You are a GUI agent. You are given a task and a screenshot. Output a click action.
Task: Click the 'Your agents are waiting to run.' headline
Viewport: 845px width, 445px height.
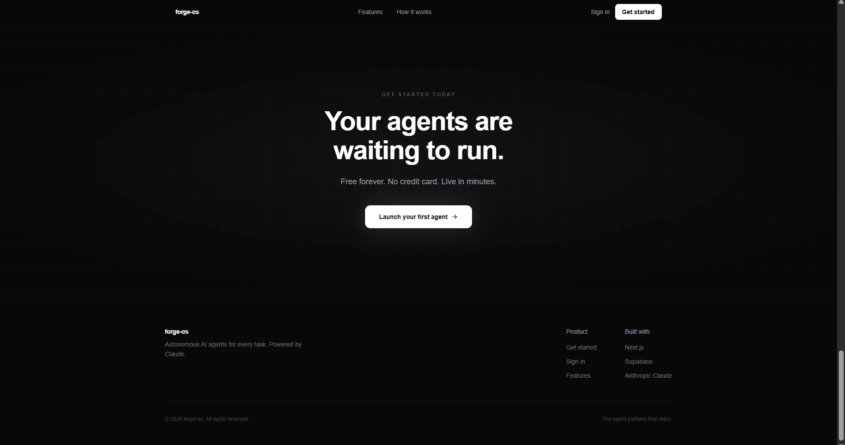[x=418, y=135]
